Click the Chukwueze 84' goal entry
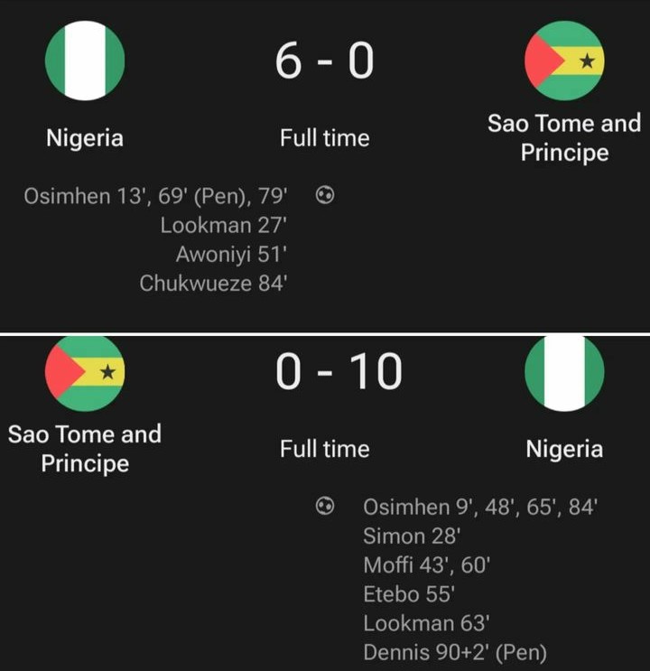Viewport: 650px width, 671px height. point(213,284)
